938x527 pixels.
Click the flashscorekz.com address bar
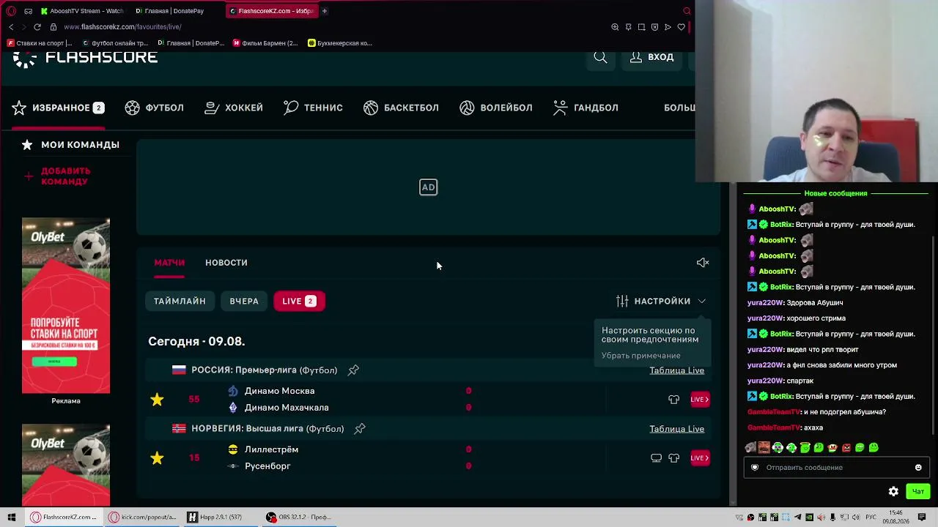click(122, 27)
